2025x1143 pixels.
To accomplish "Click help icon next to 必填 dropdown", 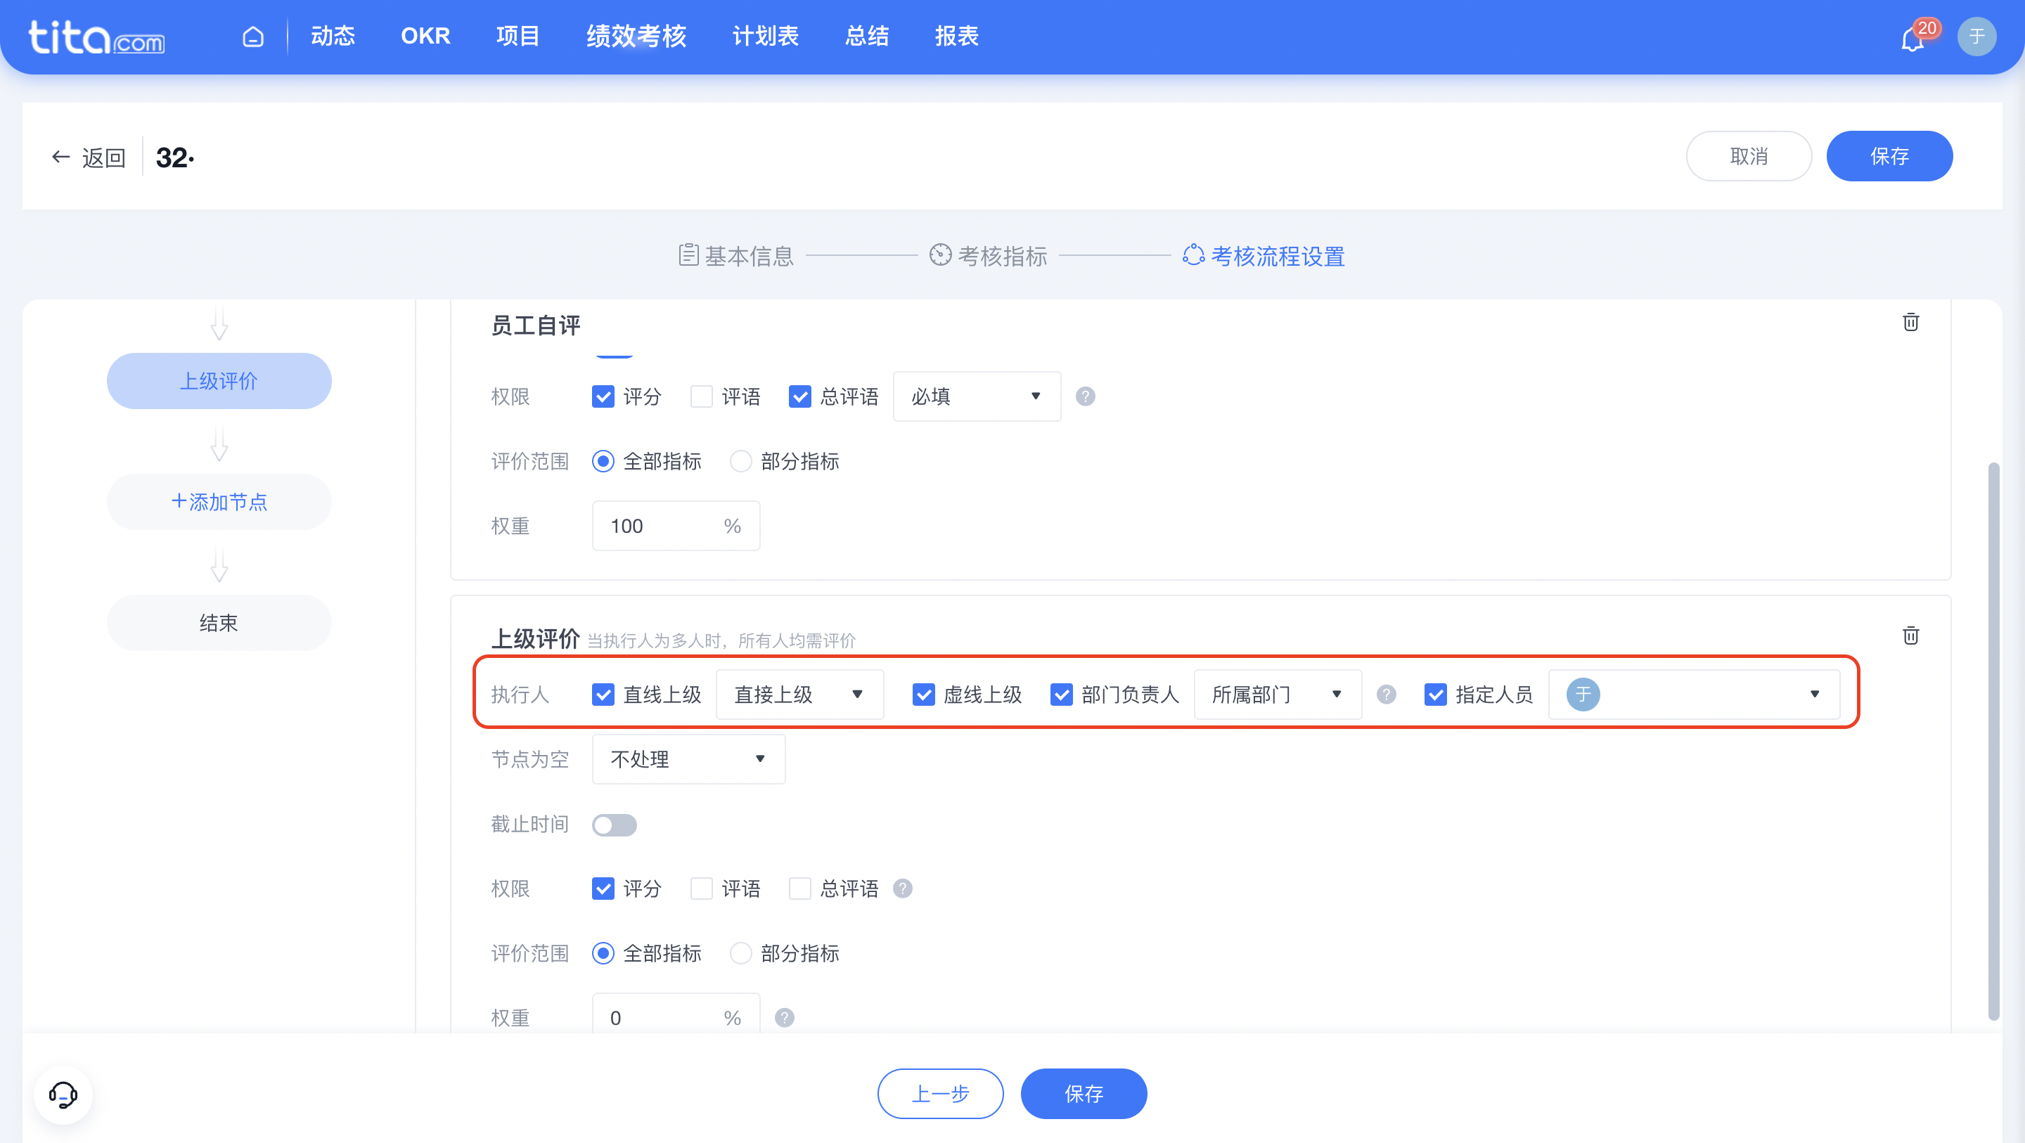I will click(1085, 396).
